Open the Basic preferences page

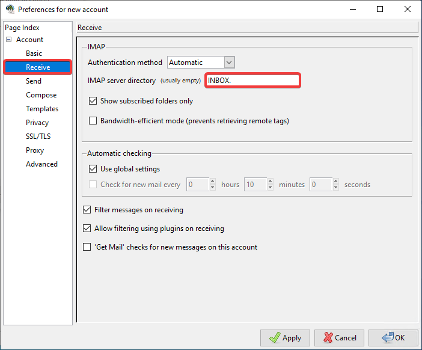click(34, 54)
